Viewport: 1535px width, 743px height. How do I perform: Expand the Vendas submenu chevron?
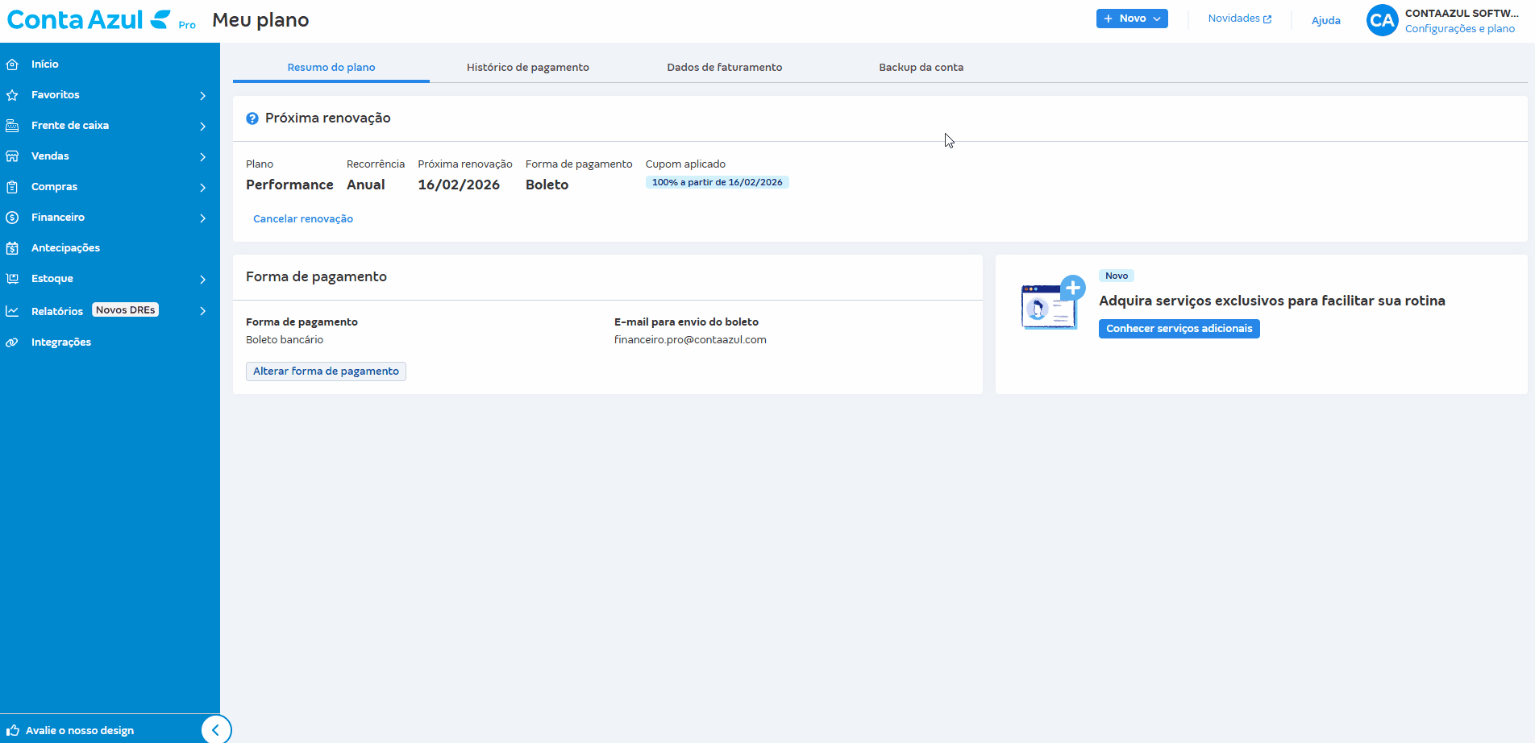[x=203, y=157]
